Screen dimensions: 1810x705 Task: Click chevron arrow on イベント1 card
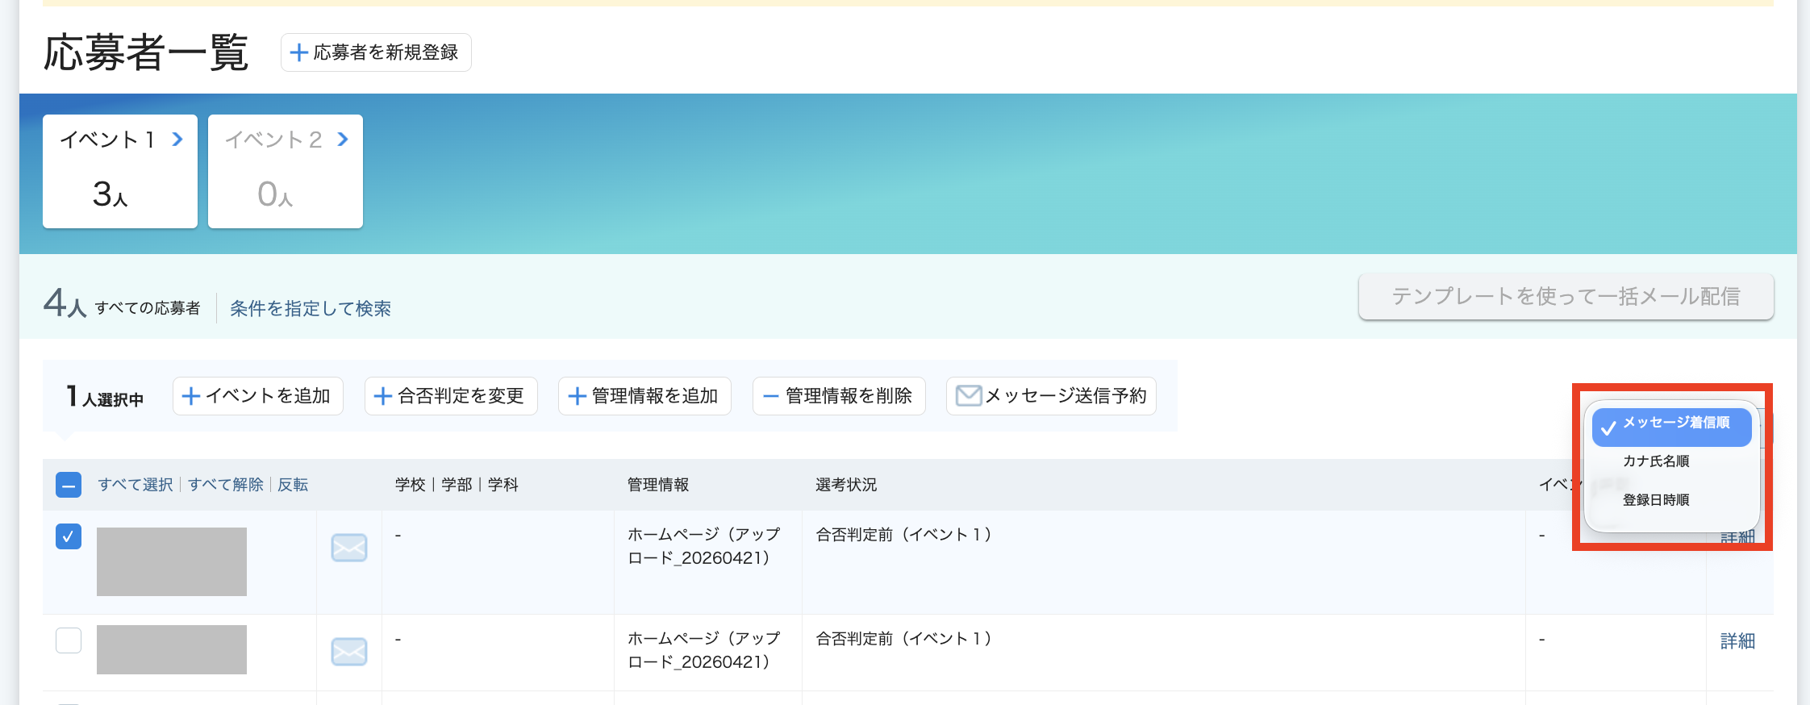(x=177, y=140)
